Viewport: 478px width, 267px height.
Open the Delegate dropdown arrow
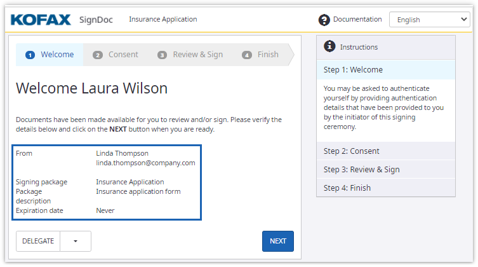tap(76, 242)
